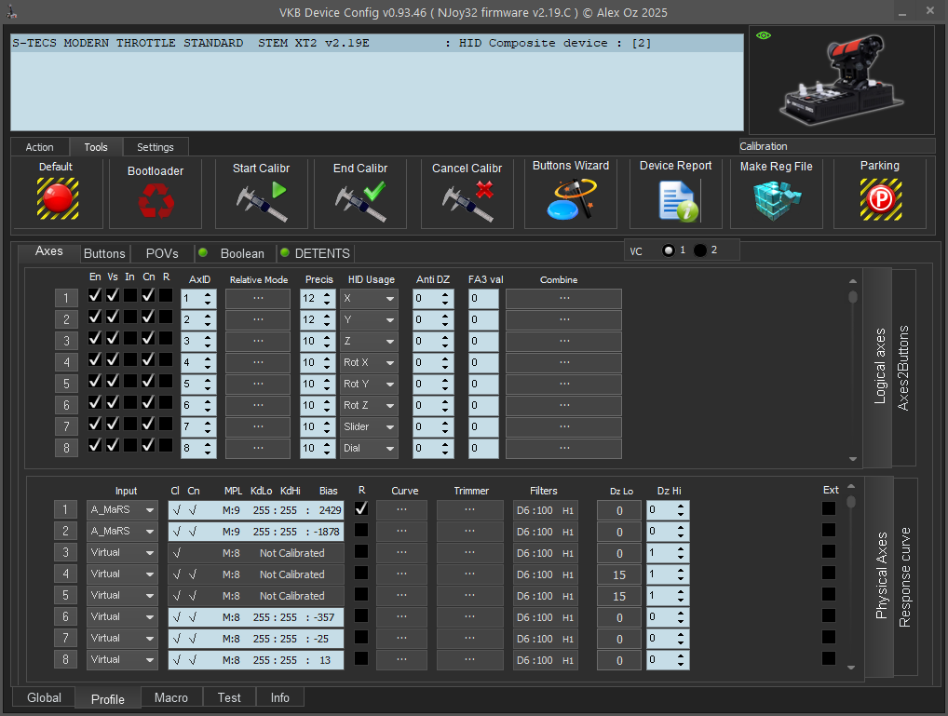The image size is (948, 716).
Task: Toggle R checkbox for physical axis 2
Action: pos(361,530)
